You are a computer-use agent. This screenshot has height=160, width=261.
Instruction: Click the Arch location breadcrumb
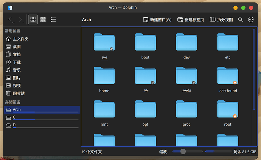(86, 20)
